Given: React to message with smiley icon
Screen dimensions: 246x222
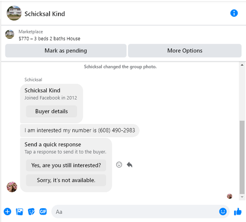Looking at the screenshot, I should click(119, 164).
